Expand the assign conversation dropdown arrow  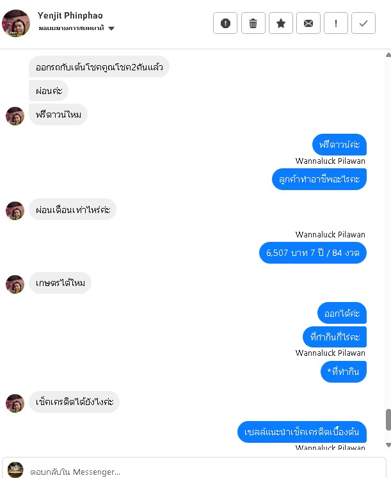click(x=111, y=28)
